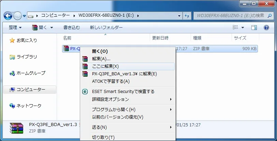
Task: Expand the 送る(N) submenu
Action: (128, 127)
